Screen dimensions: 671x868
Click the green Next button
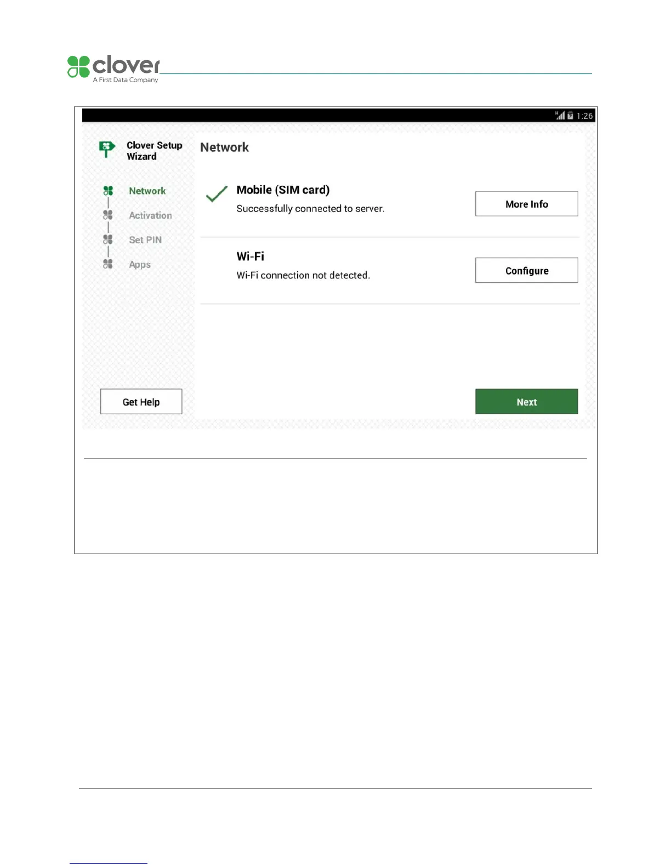[526, 402]
